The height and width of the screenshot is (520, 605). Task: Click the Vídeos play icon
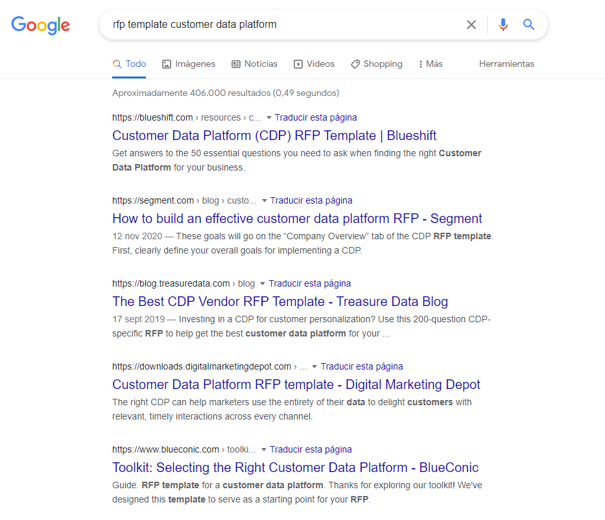pos(298,64)
